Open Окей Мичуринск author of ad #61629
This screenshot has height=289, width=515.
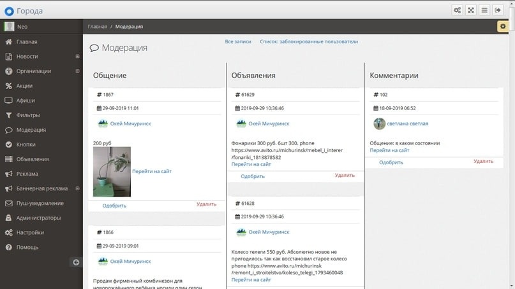269,123
